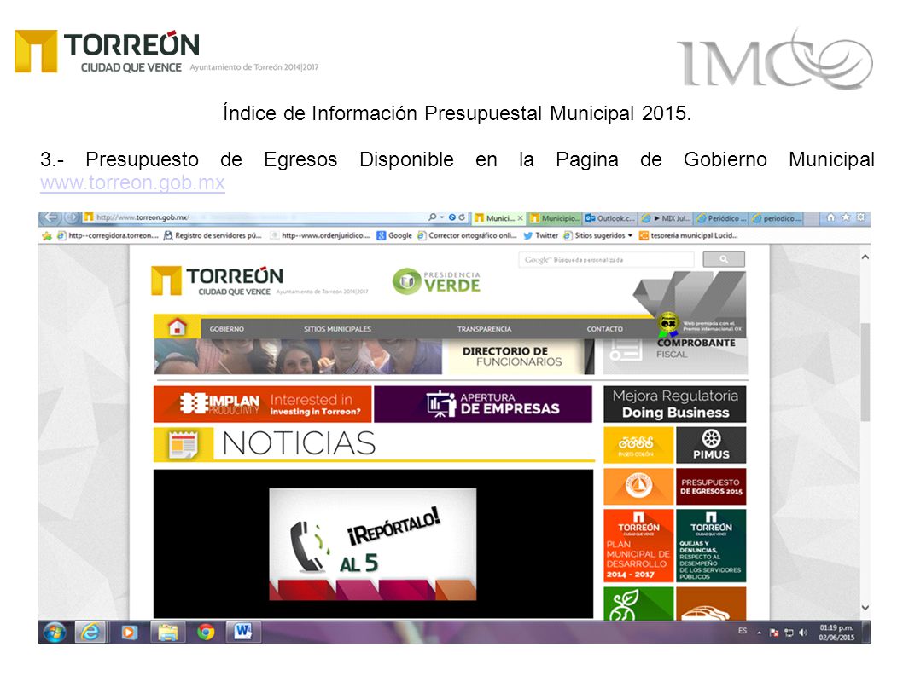
Task: Open the SITIOS MUNICIPALES menu
Action: 337,329
